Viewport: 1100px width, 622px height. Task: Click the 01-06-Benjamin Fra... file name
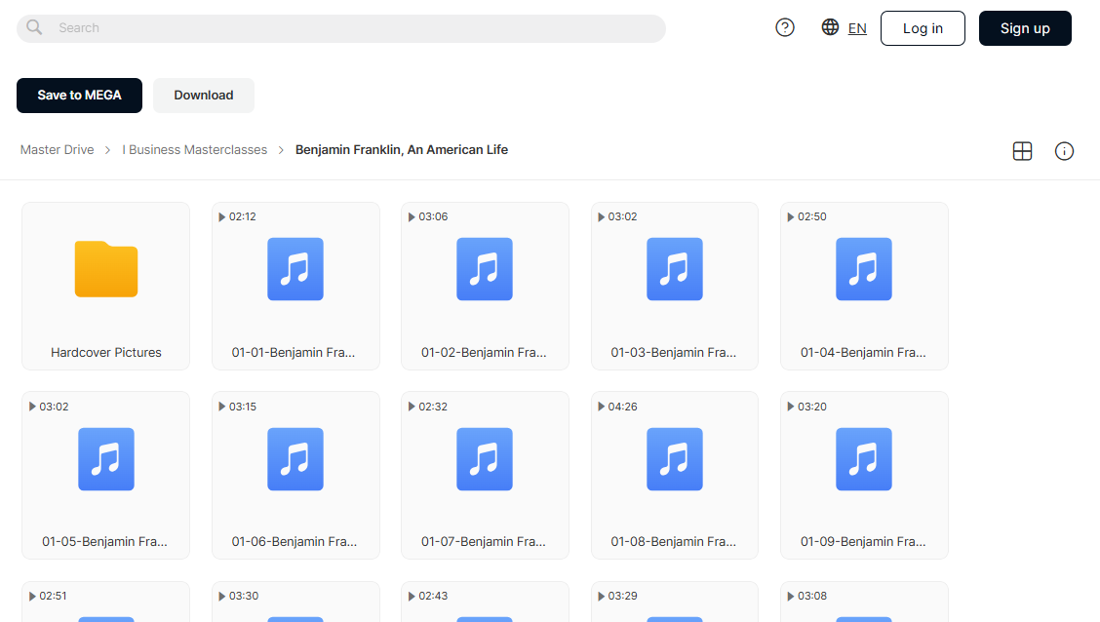click(294, 542)
